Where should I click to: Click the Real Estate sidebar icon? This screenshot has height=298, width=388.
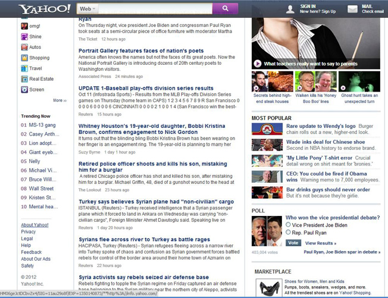pyautogui.click(x=24, y=79)
